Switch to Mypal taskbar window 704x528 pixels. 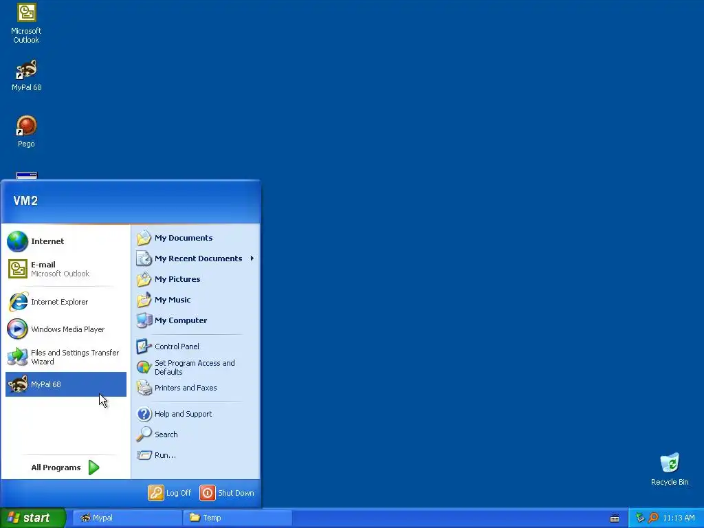[127, 518]
